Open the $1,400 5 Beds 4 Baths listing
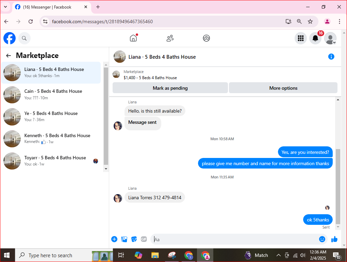347x262 pixels. [x=150, y=78]
